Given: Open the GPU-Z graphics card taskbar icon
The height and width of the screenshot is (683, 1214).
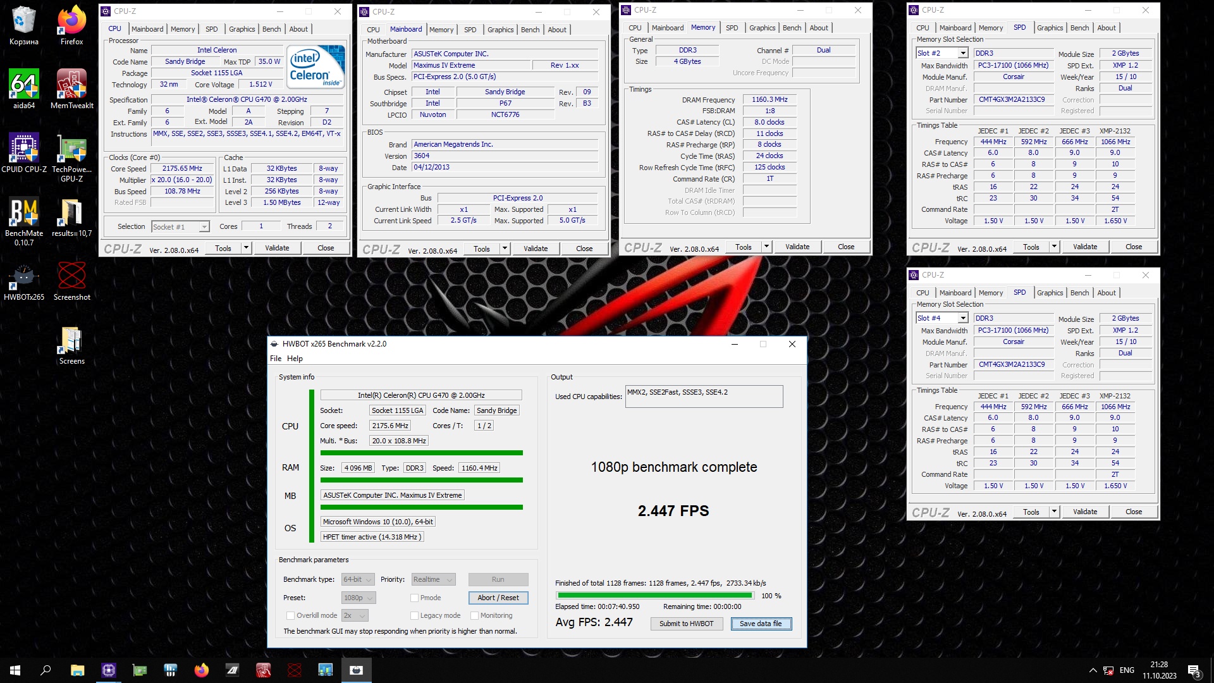Looking at the screenshot, I should 139,670.
